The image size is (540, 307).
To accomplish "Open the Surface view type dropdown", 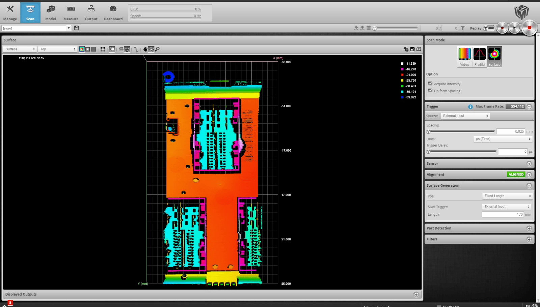I will point(20,49).
